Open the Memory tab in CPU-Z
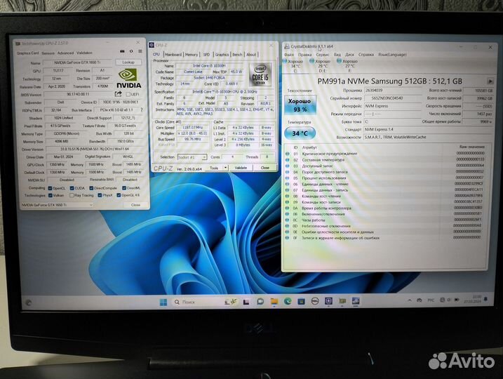Viewport: 503px width, 379px height. coord(192,55)
